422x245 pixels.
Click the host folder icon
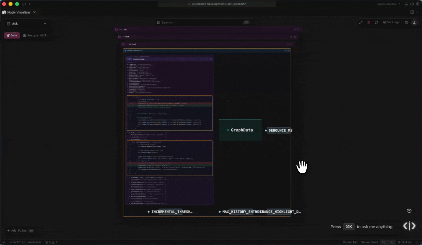click(x=120, y=37)
